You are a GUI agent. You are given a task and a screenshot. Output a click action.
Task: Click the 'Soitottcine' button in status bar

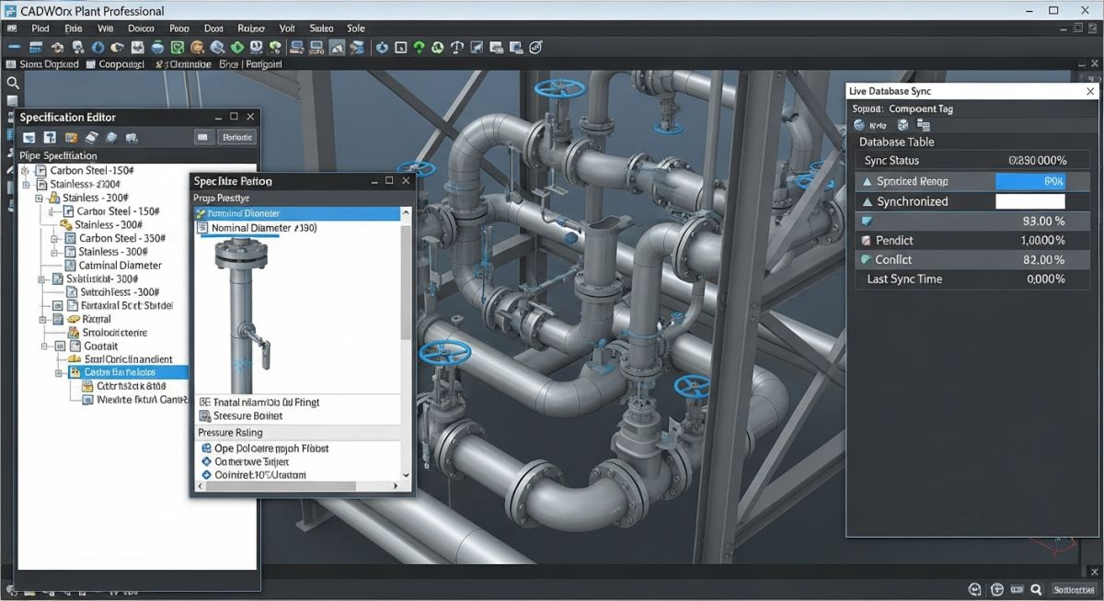pyautogui.click(x=1073, y=590)
